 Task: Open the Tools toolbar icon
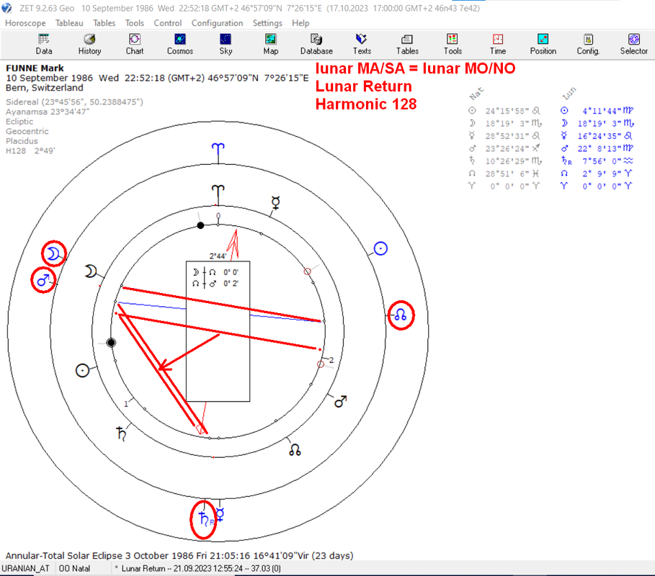(x=453, y=44)
